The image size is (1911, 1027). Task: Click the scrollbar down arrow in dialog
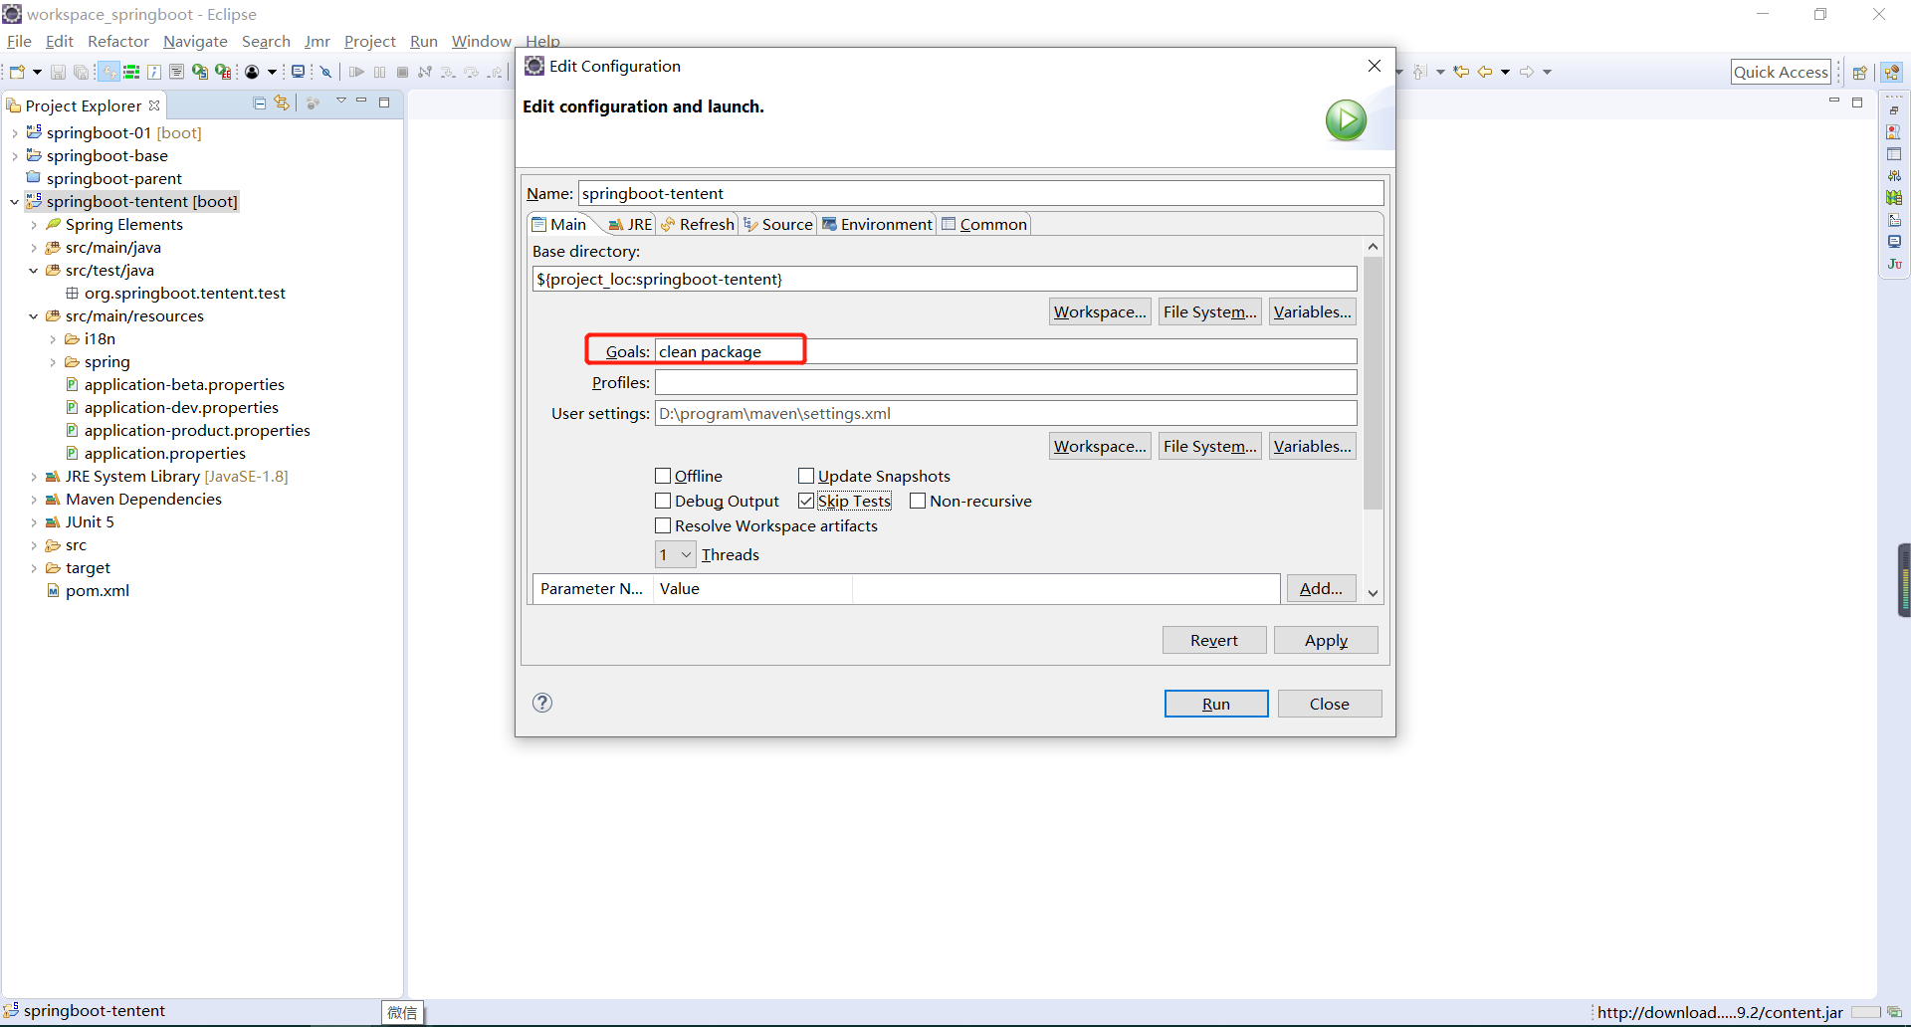click(1373, 593)
